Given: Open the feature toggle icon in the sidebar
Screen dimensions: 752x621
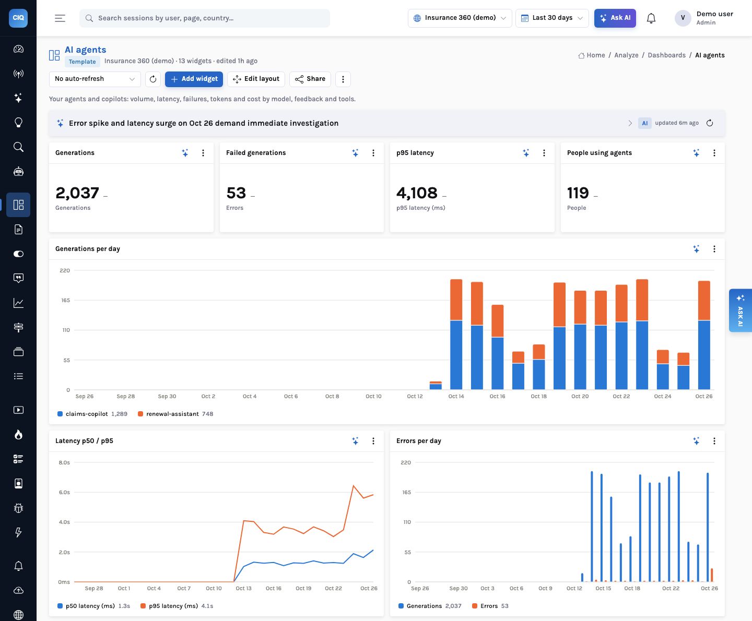Looking at the screenshot, I should click(x=18, y=254).
